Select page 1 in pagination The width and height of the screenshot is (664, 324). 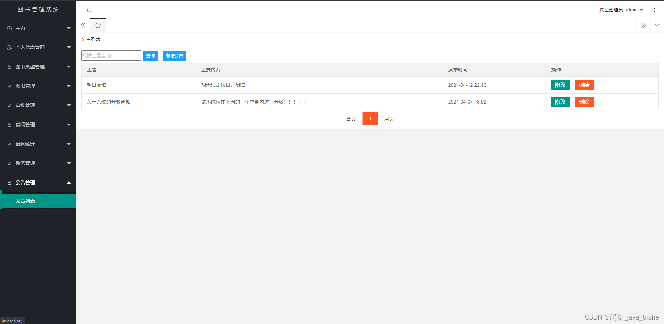click(x=370, y=119)
